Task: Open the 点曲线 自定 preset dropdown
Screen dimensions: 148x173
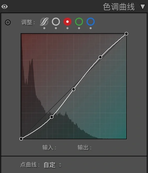Action: coord(53,165)
